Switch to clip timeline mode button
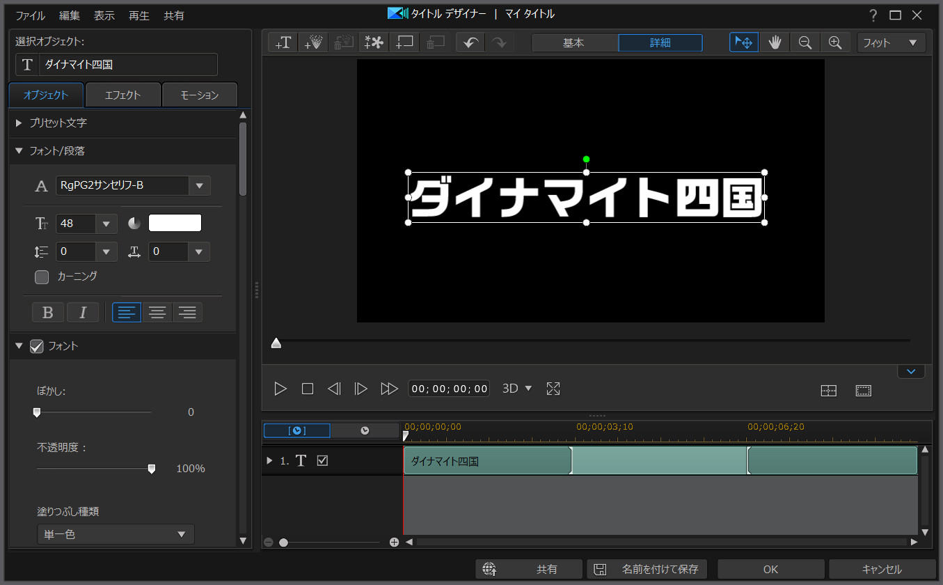 pos(297,430)
